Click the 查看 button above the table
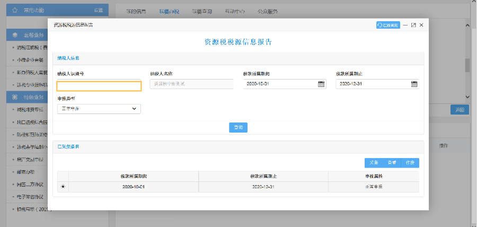 click(392, 163)
